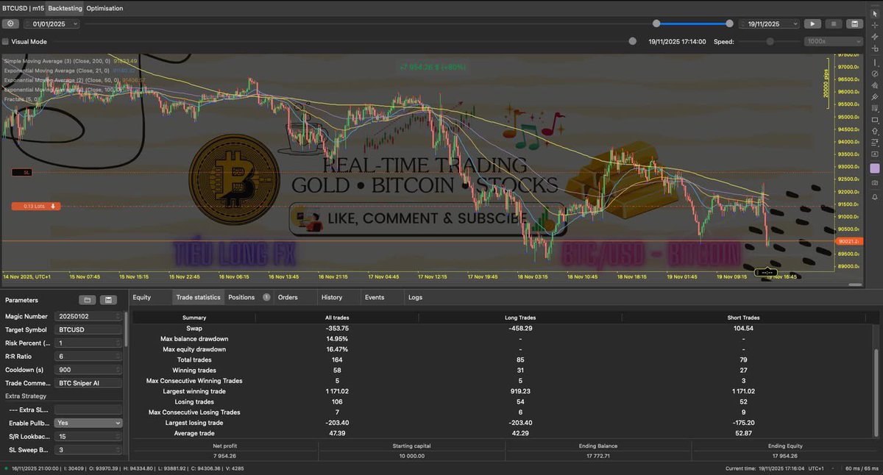Click the SL stop loss marker on chart

22,172
